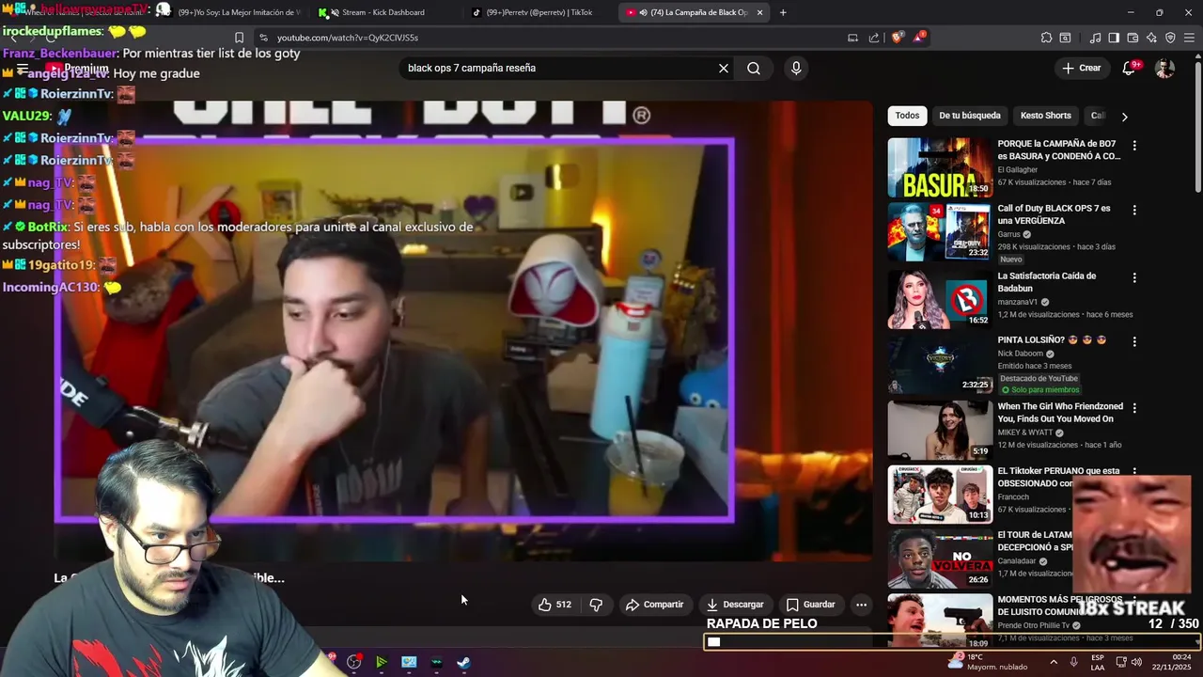Dislike the video using thumbs-down

point(596,605)
